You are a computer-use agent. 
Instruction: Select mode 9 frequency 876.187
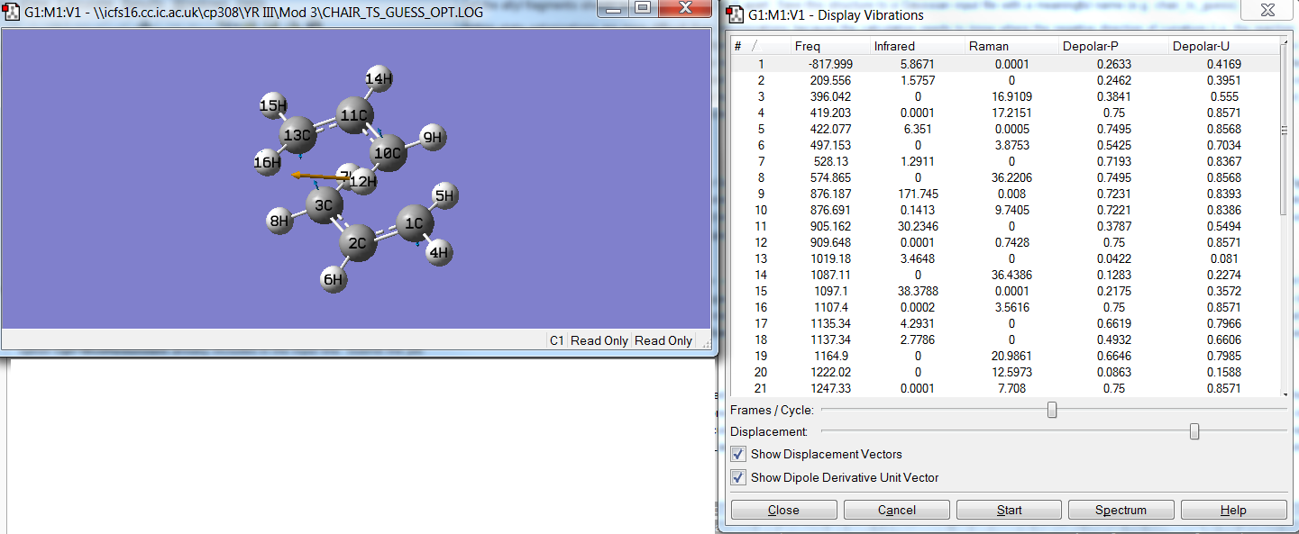click(x=1005, y=194)
